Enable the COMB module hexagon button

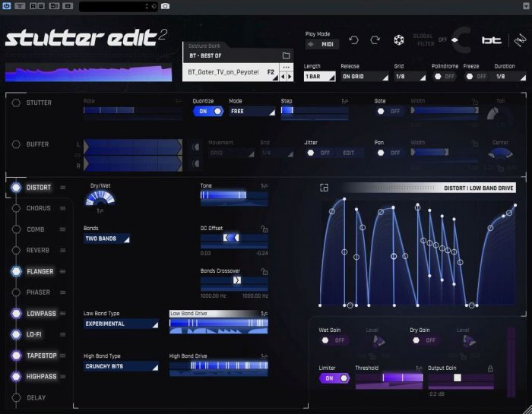coord(16,229)
